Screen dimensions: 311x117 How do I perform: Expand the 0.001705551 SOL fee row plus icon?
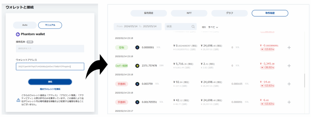tap(289, 102)
